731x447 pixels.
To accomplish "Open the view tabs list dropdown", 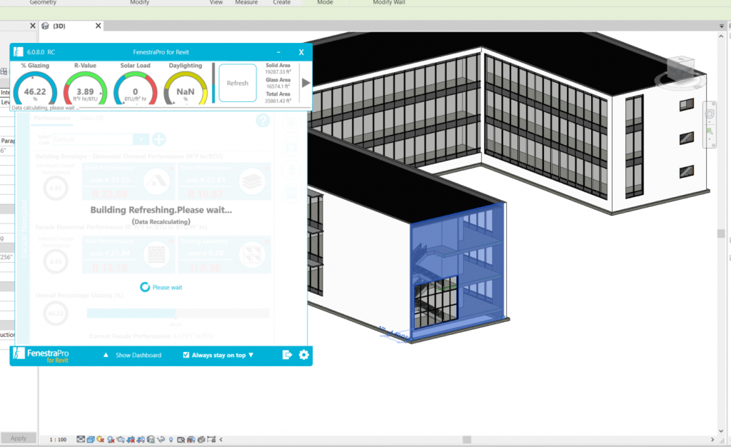I will click(x=722, y=26).
